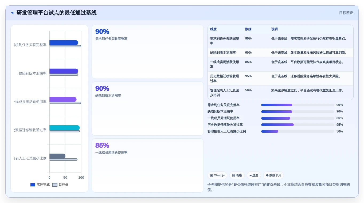Click the chart axis label 100
The height and width of the screenshot is (203, 364).
tap(81, 178)
